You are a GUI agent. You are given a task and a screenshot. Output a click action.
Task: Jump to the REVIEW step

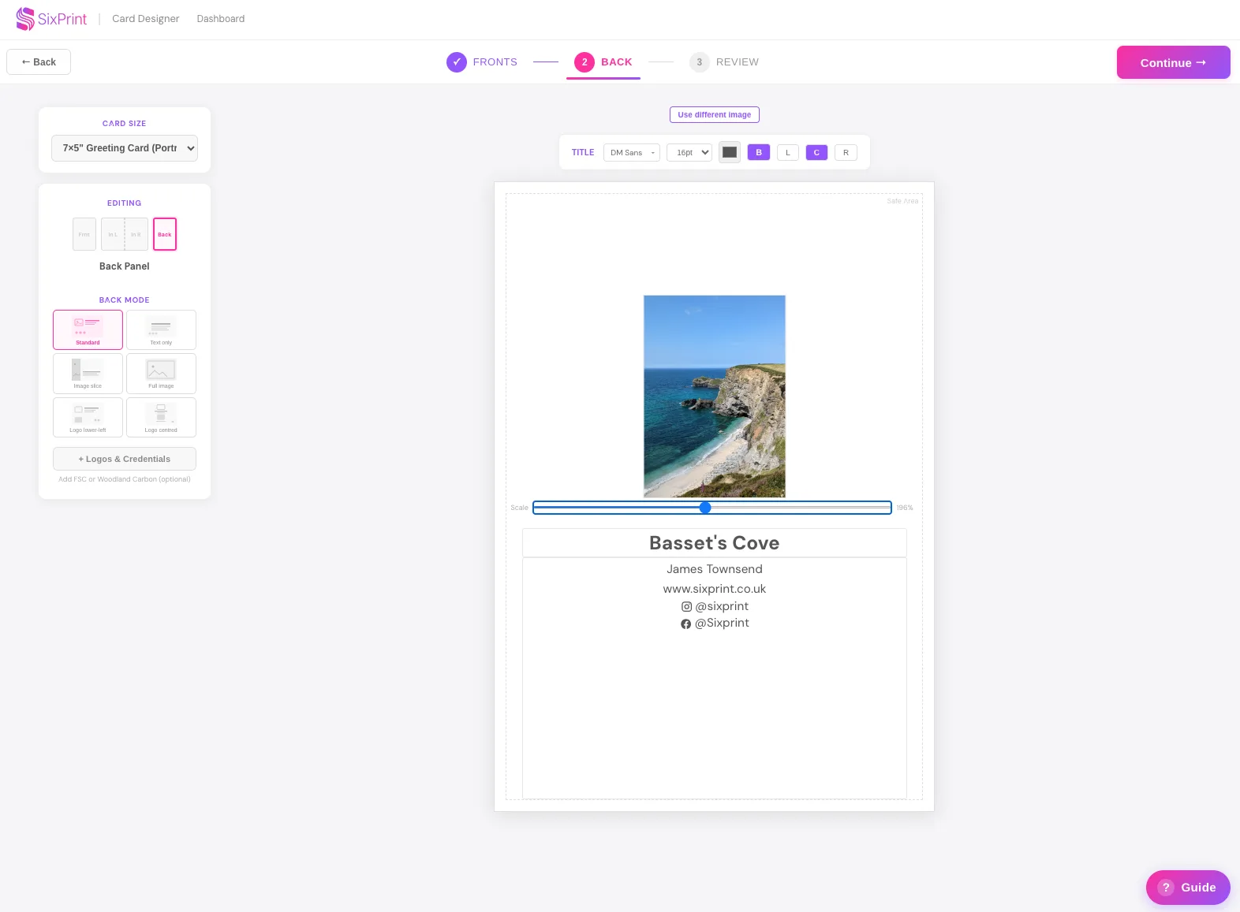[x=724, y=62]
